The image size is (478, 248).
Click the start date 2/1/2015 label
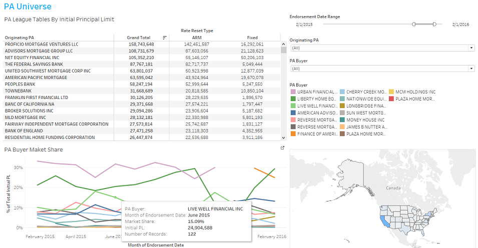pos(304,24)
